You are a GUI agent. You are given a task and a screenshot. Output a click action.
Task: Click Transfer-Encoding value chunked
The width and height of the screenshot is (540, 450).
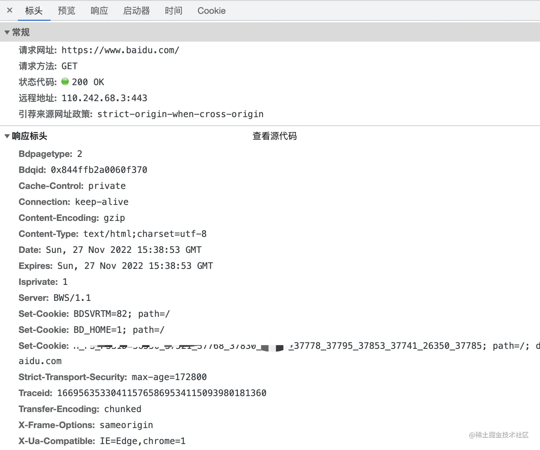pyautogui.click(x=123, y=409)
